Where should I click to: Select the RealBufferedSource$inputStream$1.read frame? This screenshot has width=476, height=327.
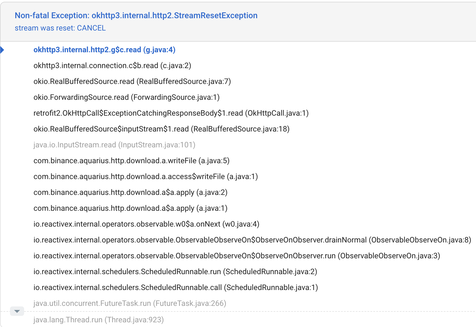tap(161, 129)
